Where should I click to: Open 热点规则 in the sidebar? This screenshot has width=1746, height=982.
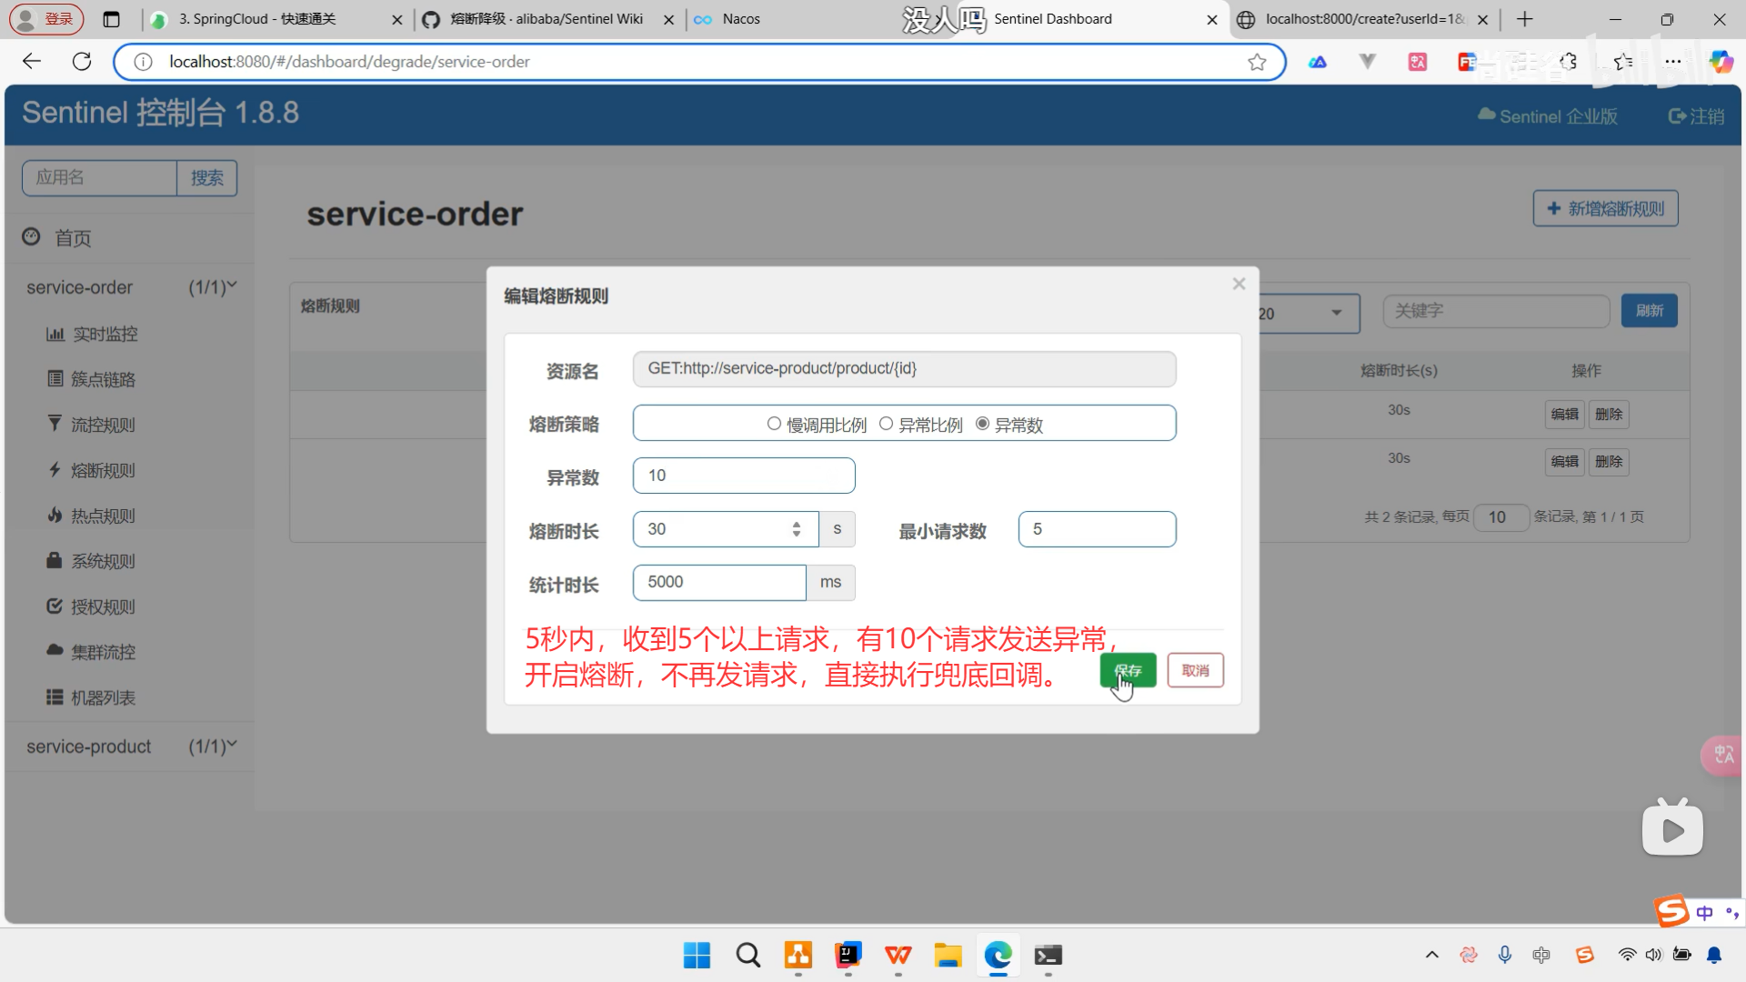point(102,516)
